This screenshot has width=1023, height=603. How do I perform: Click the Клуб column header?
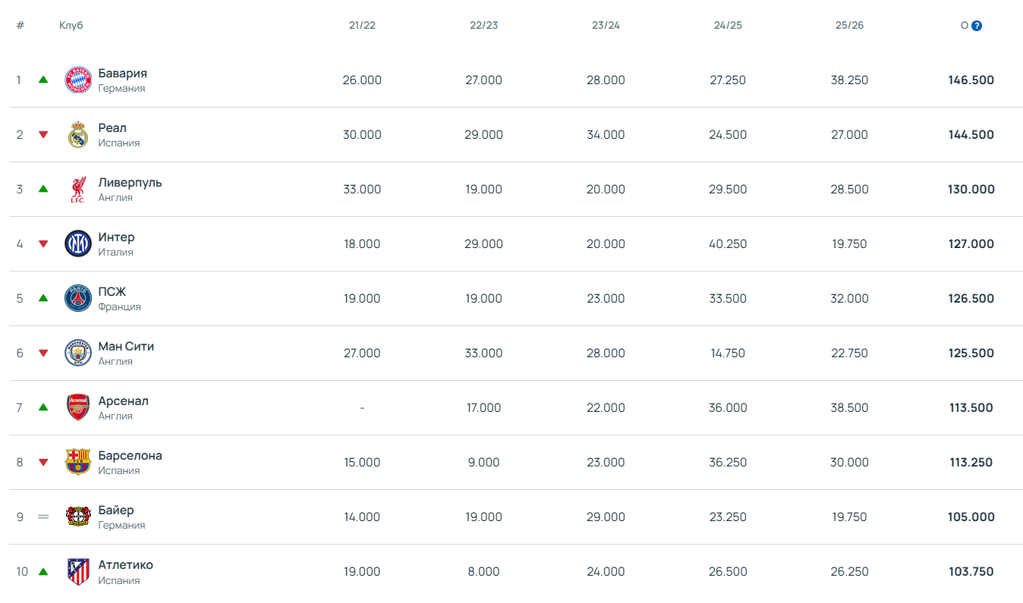pyautogui.click(x=71, y=26)
